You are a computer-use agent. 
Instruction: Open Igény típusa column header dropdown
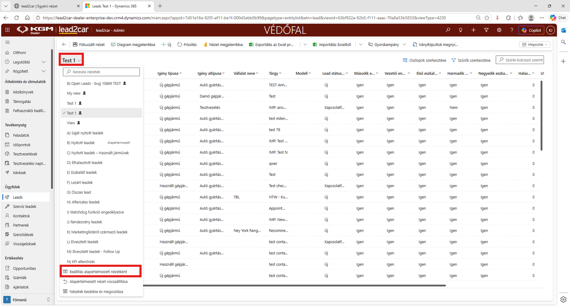[x=170, y=73]
